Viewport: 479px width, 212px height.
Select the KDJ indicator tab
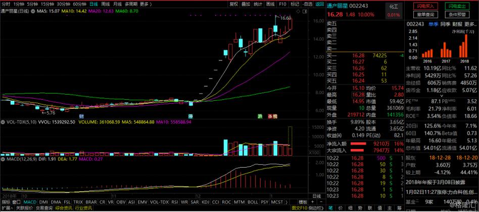coord(206,202)
